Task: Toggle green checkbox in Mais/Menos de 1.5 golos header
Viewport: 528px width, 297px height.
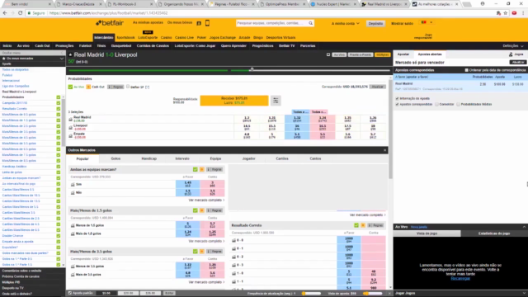Action: [195, 210]
